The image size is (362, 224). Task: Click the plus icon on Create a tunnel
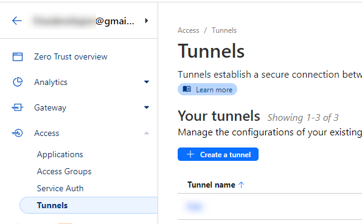(x=190, y=154)
